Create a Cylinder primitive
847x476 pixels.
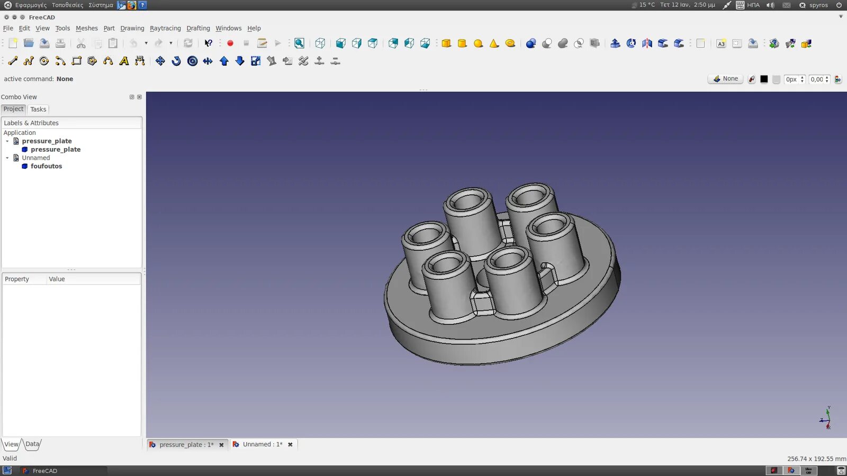coord(462,43)
